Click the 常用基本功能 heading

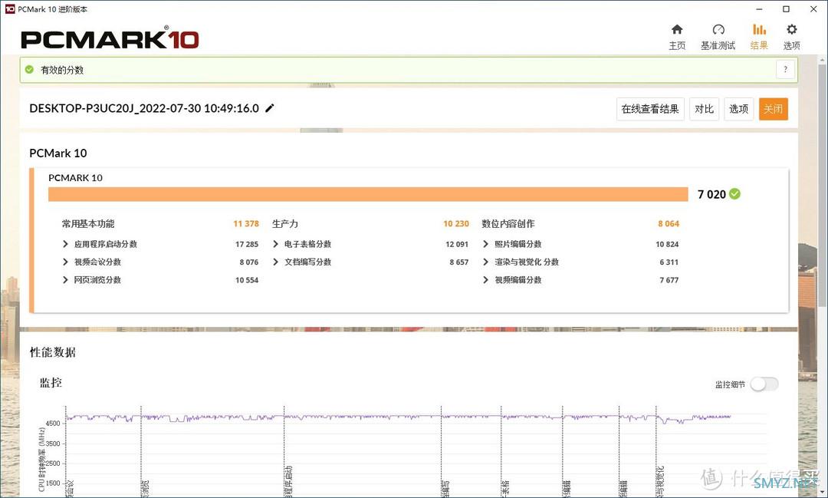click(88, 223)
